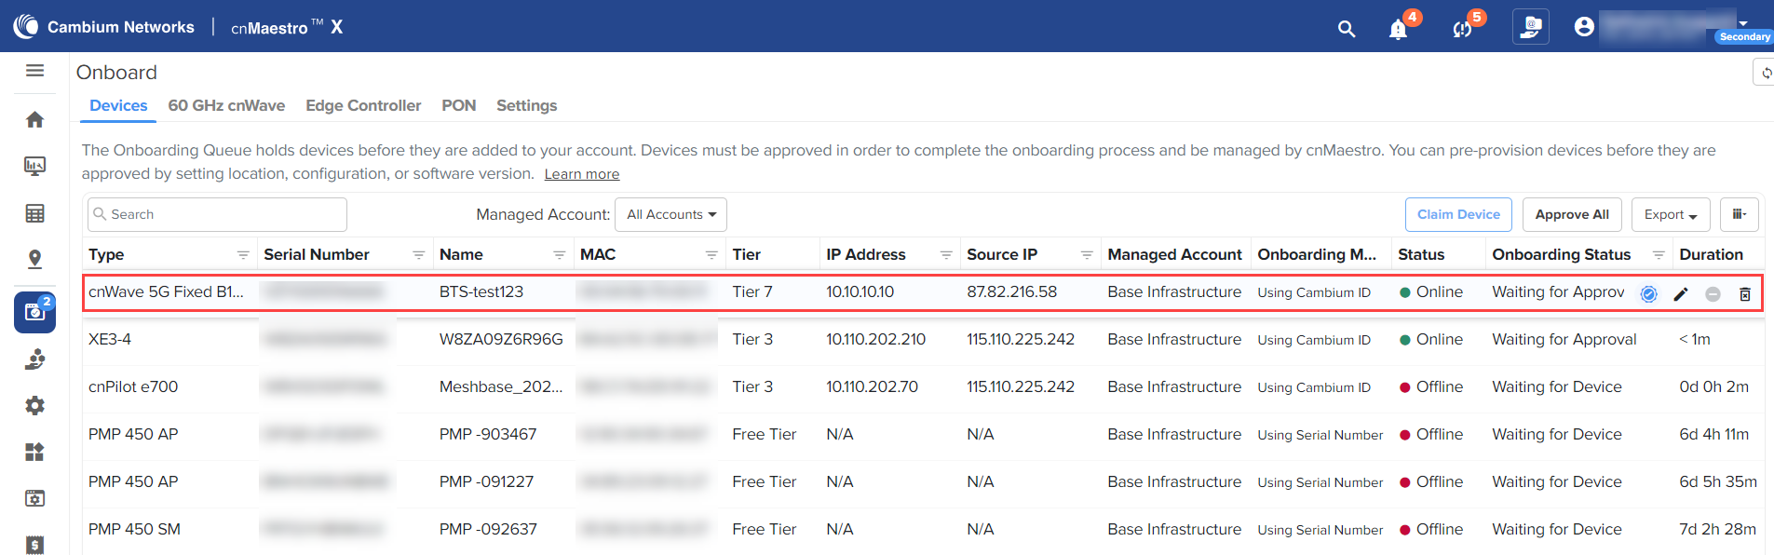Screen dimensions: 1774x555
Task: Click the PMP 450 SM type cell
Action: [134, 530]
